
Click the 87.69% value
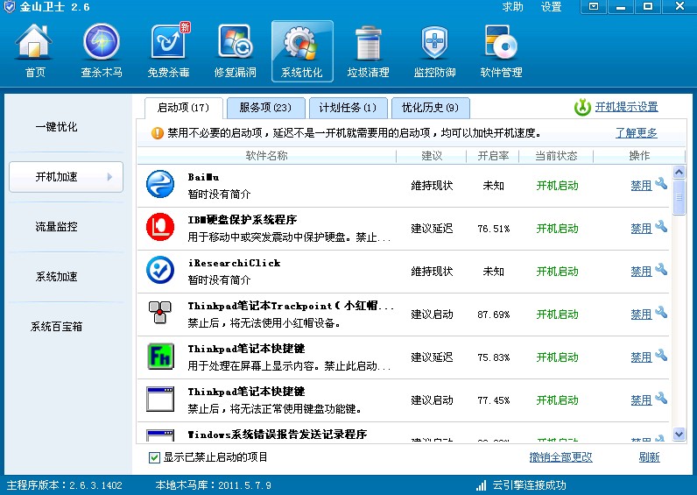coord(493,315)
